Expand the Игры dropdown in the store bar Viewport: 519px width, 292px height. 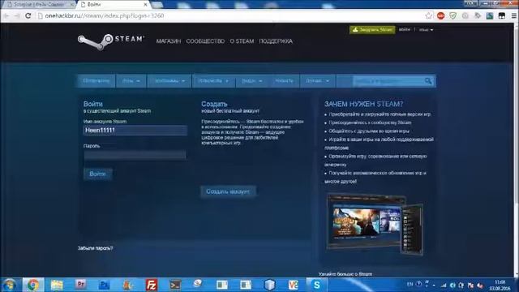(131, 81)
